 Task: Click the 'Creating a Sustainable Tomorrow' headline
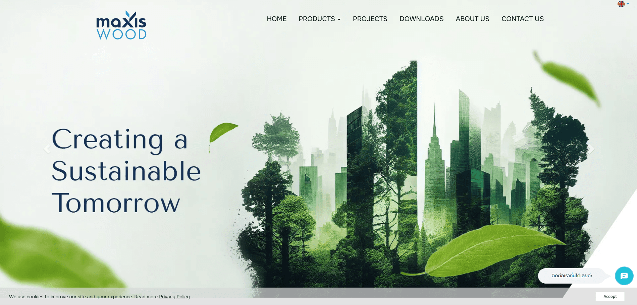pos(126,171)
